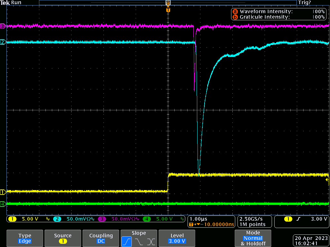Viewport: 330px width, 247px height.
Task: Open the trigger Type Edge menu
Action: tap(25, 238)
